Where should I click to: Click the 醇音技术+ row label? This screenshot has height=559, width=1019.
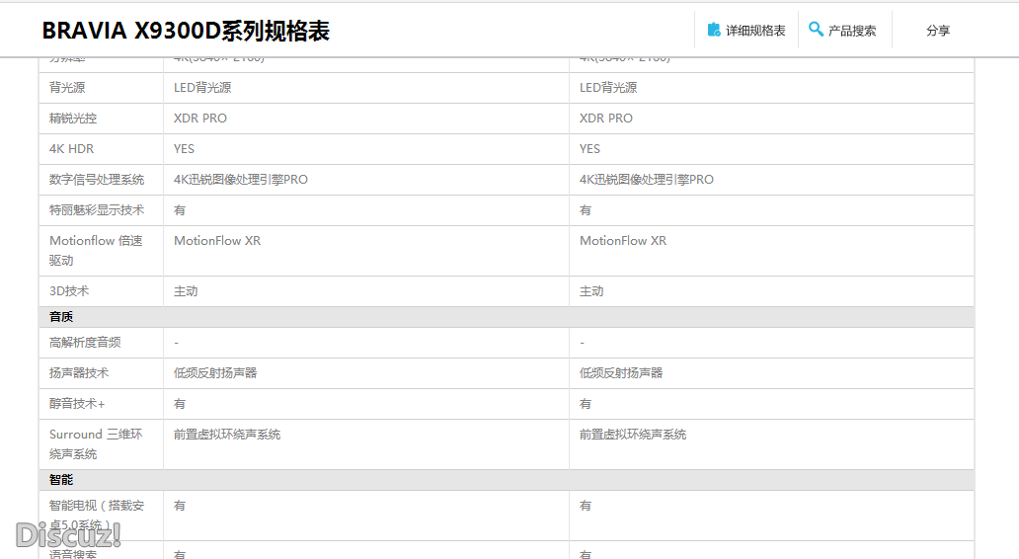tap(77, 404)
